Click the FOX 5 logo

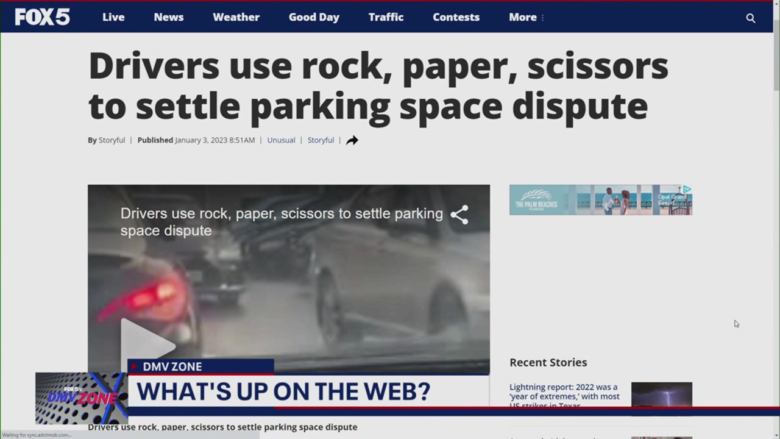point(42,16)
